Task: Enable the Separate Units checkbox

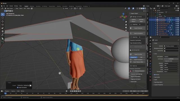Action: (164, 61)
